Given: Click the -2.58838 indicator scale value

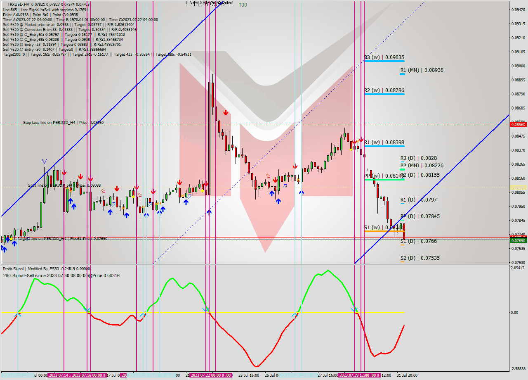Looking at the screenshot, I should [519, 368].
